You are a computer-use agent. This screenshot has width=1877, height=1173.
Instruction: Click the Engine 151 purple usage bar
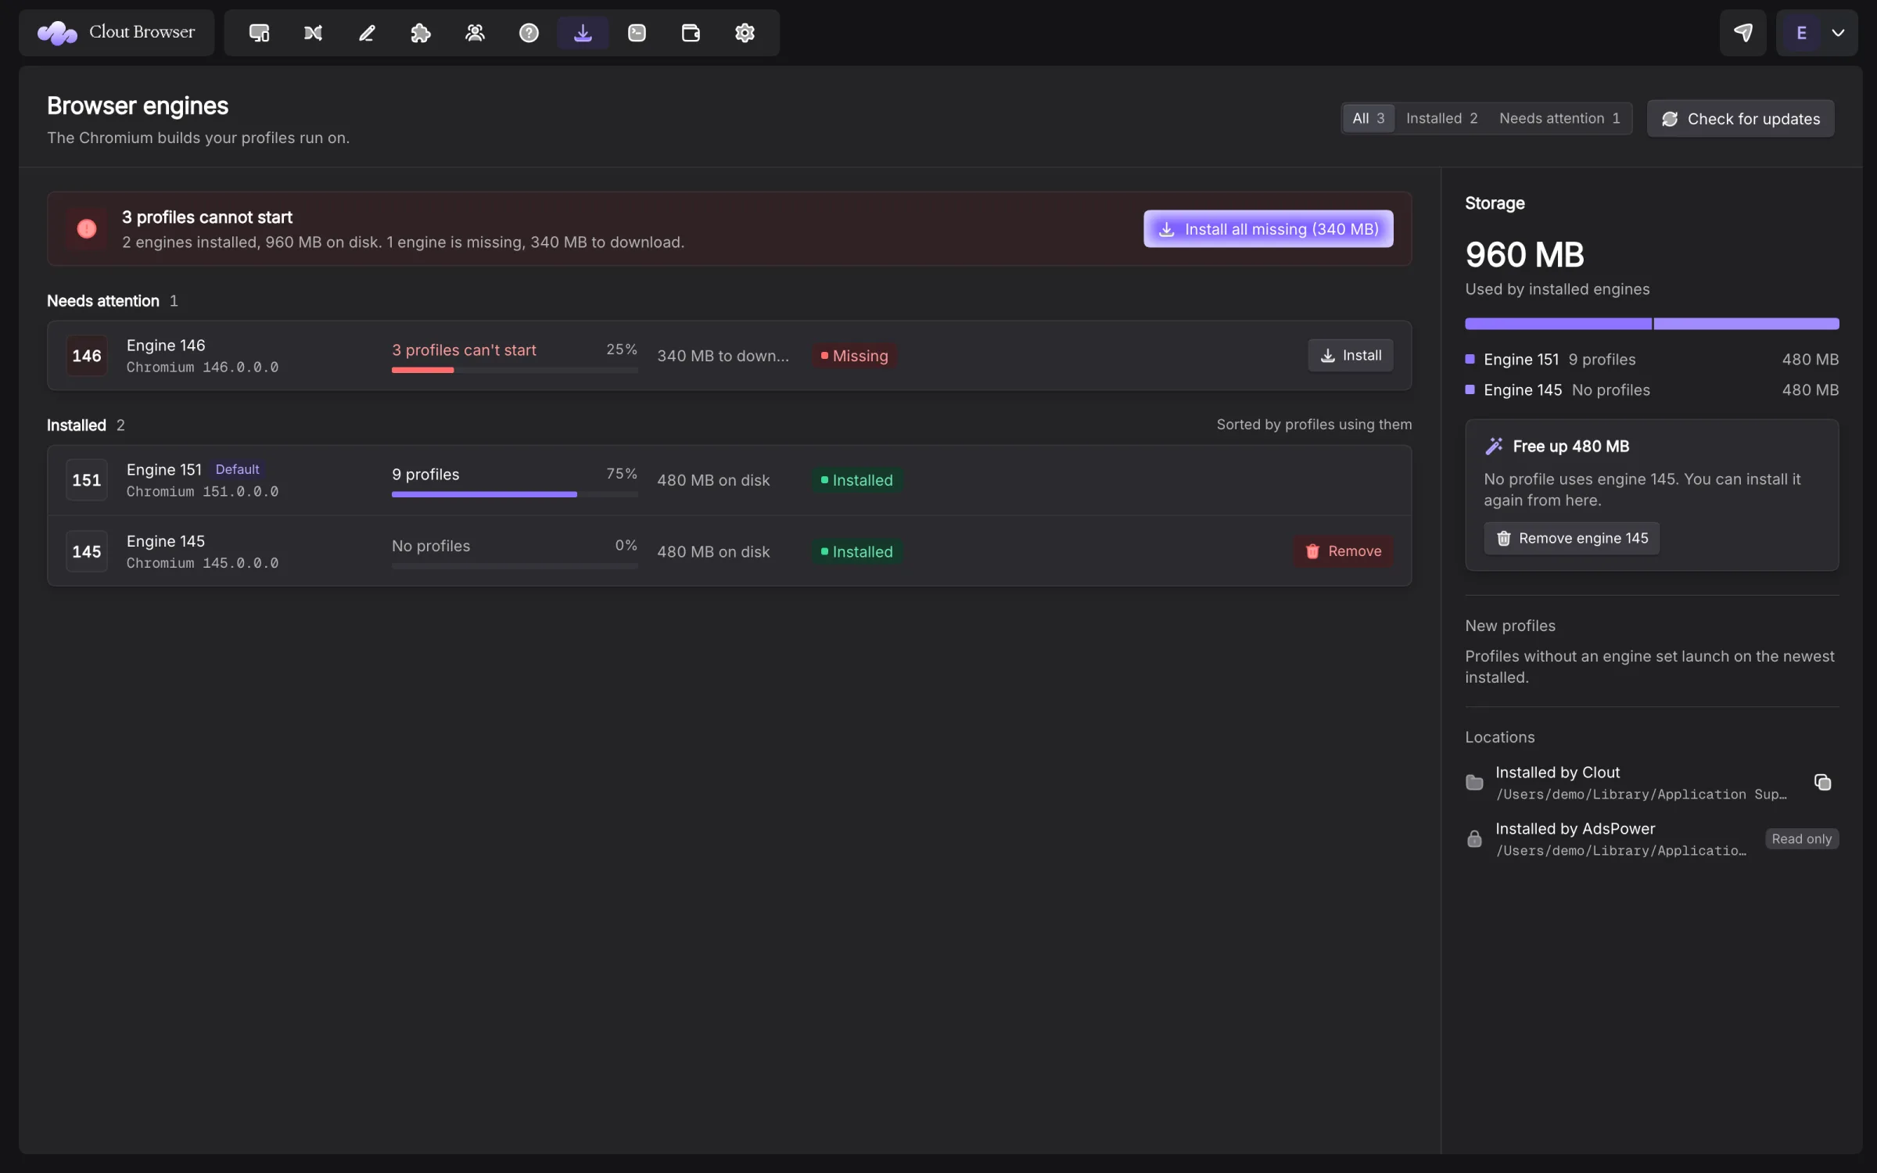pyautogui.click(x=515, y=494)
